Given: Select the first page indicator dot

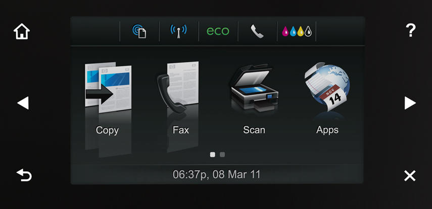Looking at the screenshot, I should 212,155.
